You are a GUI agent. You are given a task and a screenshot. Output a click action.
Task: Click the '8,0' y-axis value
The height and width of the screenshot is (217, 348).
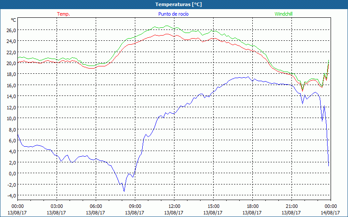tap(13, 129)
